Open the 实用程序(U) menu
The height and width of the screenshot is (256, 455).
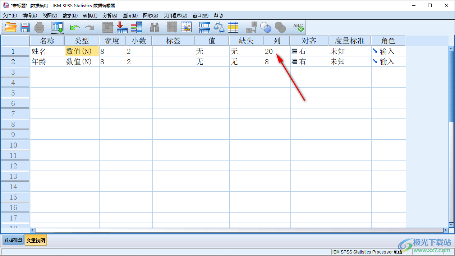(175, 15)
